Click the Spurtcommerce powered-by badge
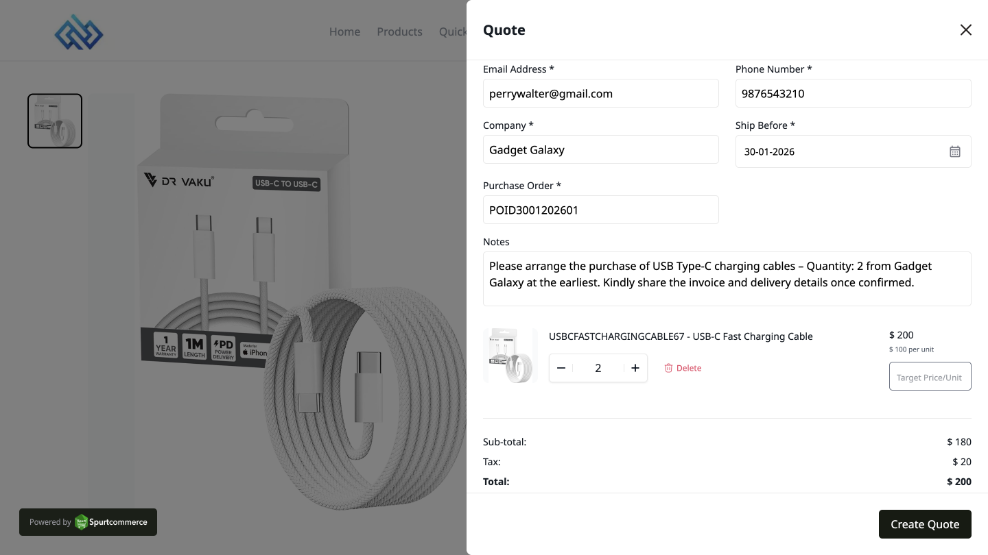Screen dimensions: 988x555 [88, 522]
